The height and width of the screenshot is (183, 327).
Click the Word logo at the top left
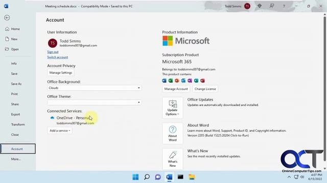pyautogui.click(x=6, y=6)
